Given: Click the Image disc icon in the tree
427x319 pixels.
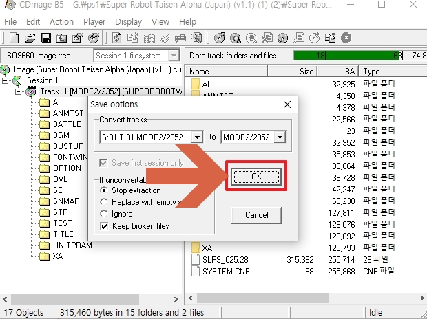Looking at the screenshot, I should click(x=5, y=69).
